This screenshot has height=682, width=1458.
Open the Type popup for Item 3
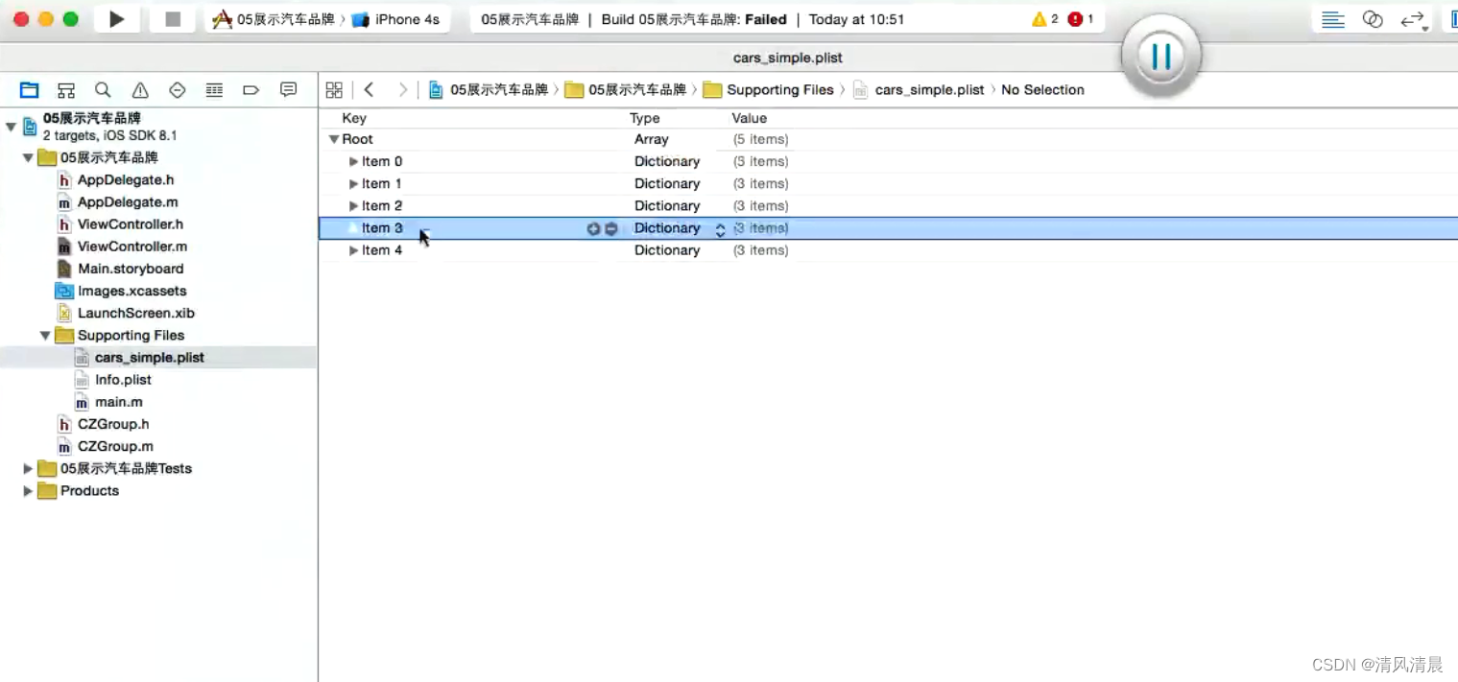click(720, 229)
